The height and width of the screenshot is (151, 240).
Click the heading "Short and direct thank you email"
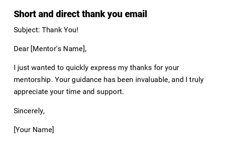(80, 14)
